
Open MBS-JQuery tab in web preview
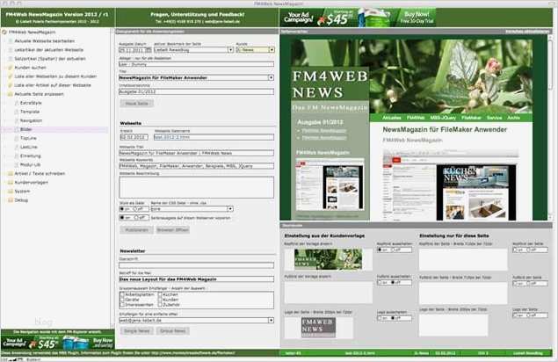(x=443, y=118)
